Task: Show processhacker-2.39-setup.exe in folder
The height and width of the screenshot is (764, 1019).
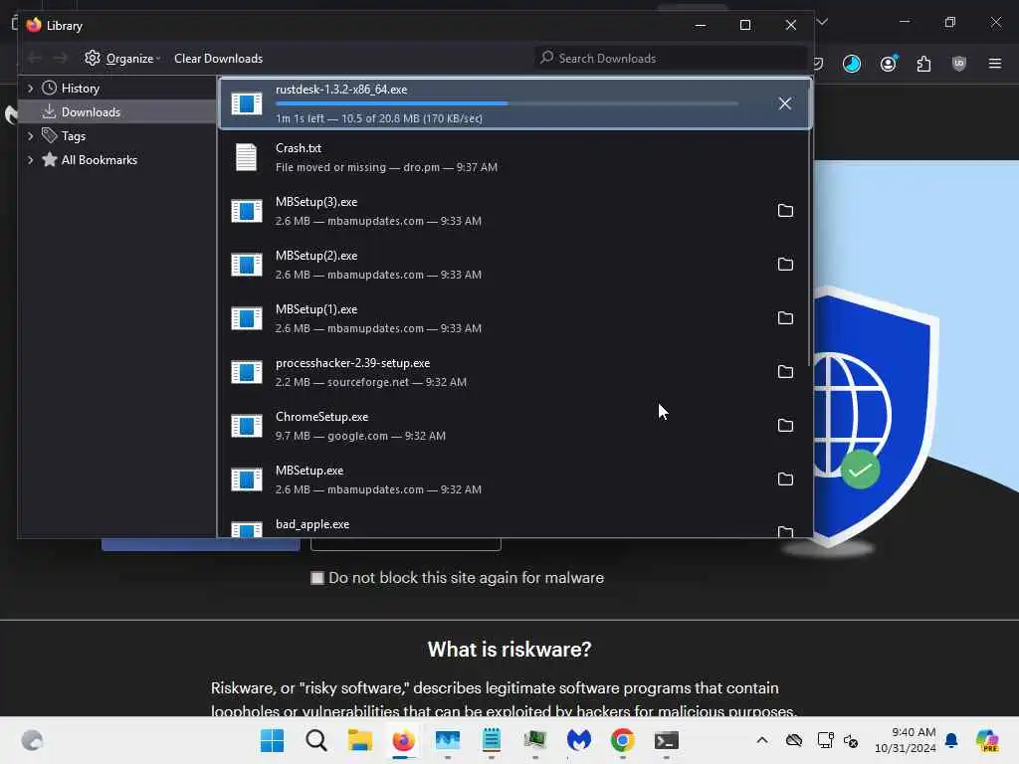Action: (x=786, y=372)
